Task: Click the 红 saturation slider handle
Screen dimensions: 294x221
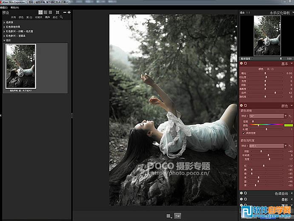Action: click(264, 166)
